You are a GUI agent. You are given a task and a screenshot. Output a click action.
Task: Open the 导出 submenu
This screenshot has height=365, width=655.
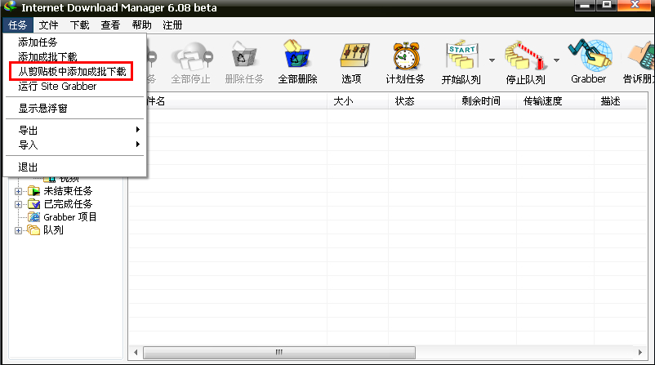tap(75, 131)
